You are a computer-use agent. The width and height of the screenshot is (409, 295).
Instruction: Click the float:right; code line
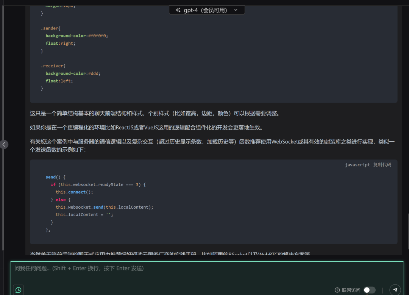coord(61,43)
